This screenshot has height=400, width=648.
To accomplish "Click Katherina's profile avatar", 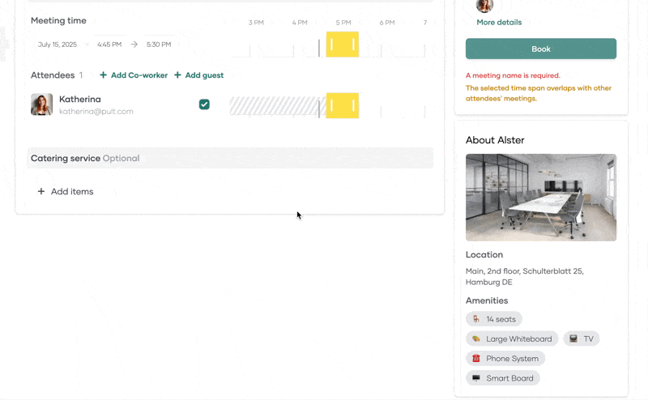I will click(42, 104).
